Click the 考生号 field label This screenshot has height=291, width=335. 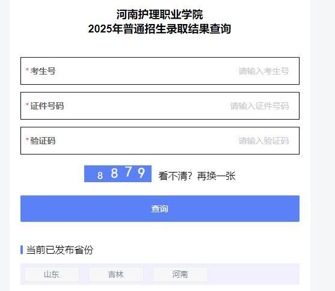click(x=43, y=71)
